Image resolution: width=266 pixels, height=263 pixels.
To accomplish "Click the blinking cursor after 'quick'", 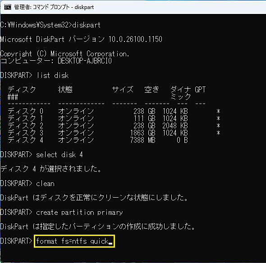I will pyautogui.click(x=110, y=244).
